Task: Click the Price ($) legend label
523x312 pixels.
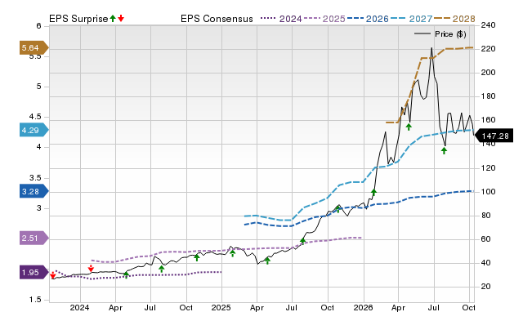Action: [450, 34]
